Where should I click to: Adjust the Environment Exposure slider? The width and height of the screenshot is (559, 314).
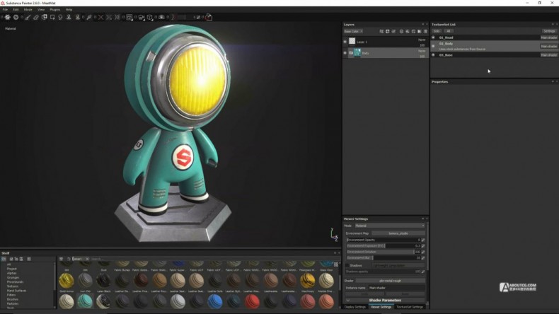pos(384,246)
